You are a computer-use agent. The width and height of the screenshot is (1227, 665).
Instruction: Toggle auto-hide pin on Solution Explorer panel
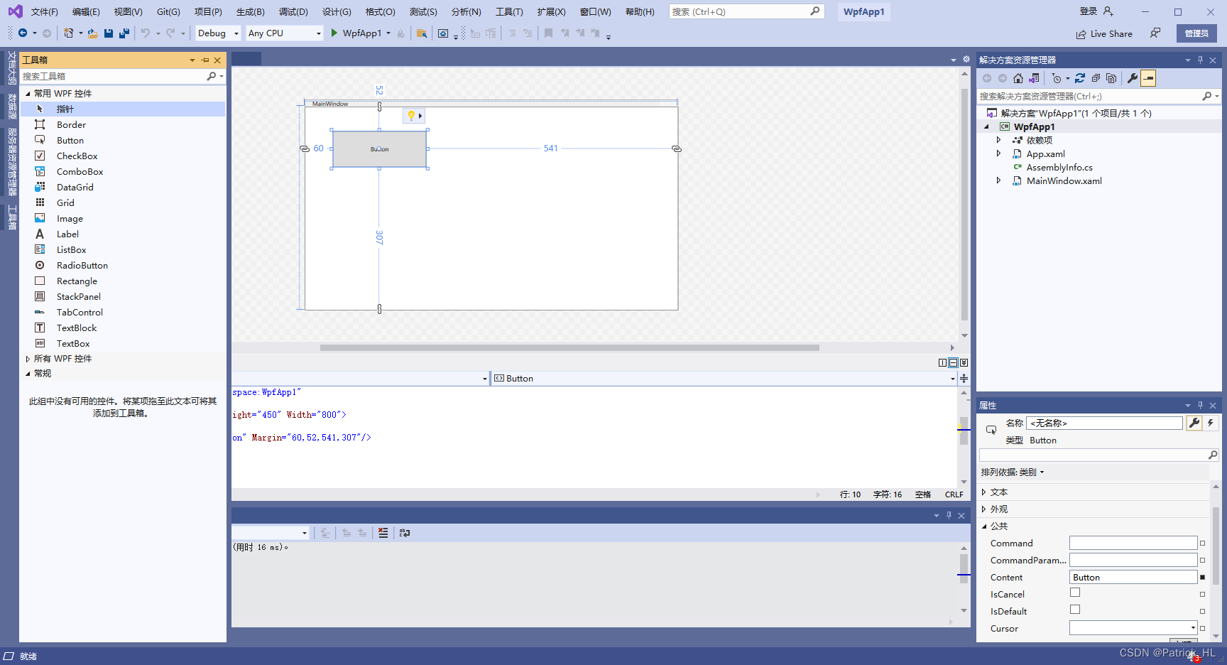point(1200,60)
